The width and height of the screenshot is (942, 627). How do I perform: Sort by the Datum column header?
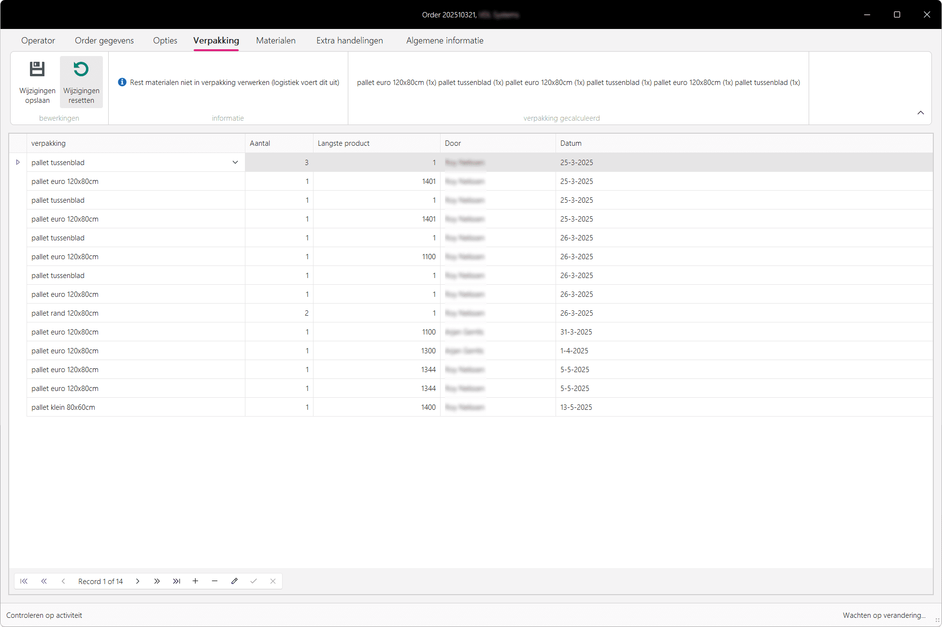(571, 143)
